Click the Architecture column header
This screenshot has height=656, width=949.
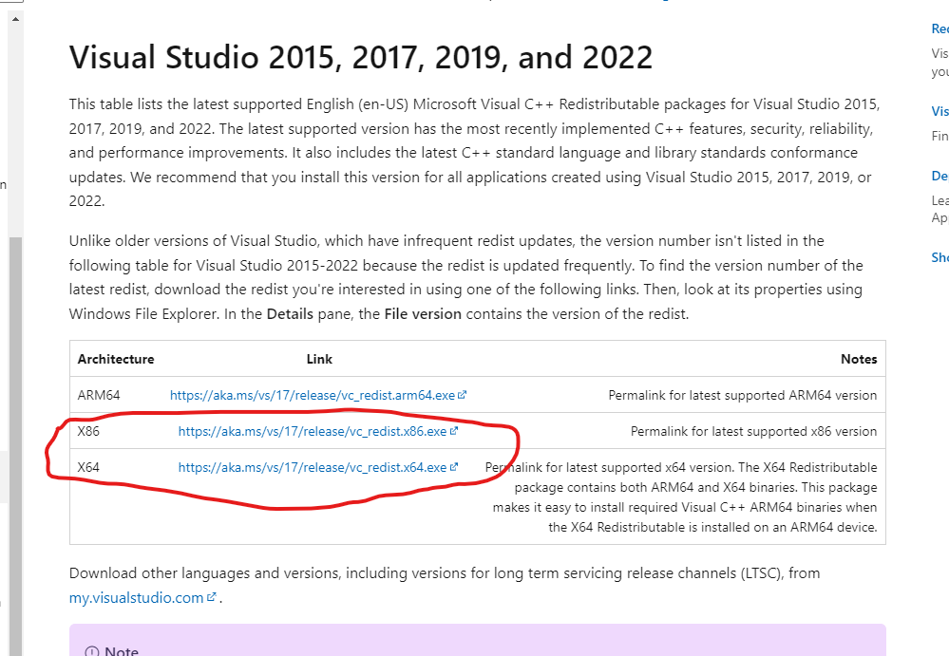tap(116, 359)
